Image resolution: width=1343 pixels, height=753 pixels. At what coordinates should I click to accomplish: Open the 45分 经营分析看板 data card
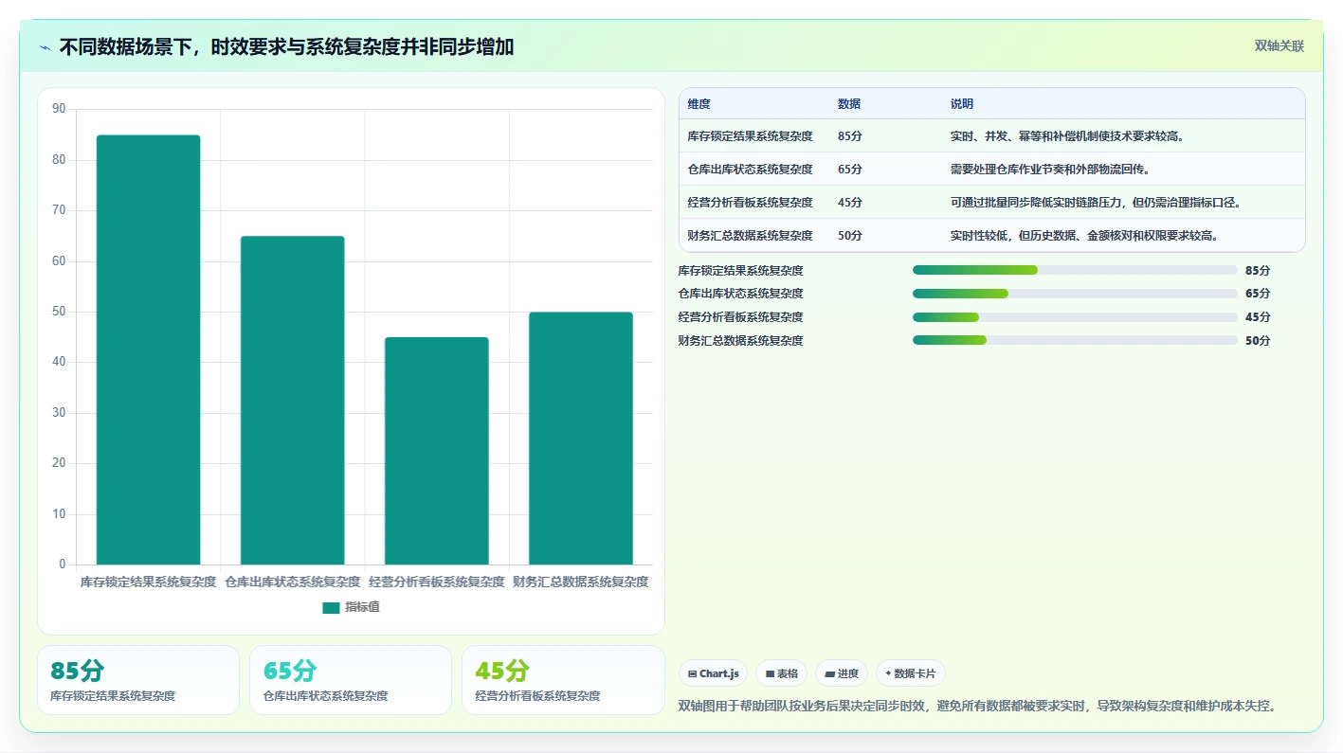pyautogui.click(x=563, y=680)
